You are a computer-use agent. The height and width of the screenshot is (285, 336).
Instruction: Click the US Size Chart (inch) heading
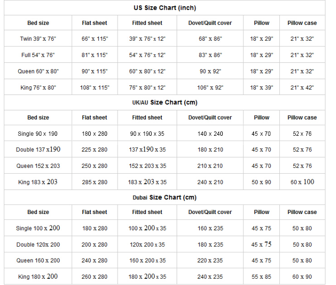coord(165,8)
